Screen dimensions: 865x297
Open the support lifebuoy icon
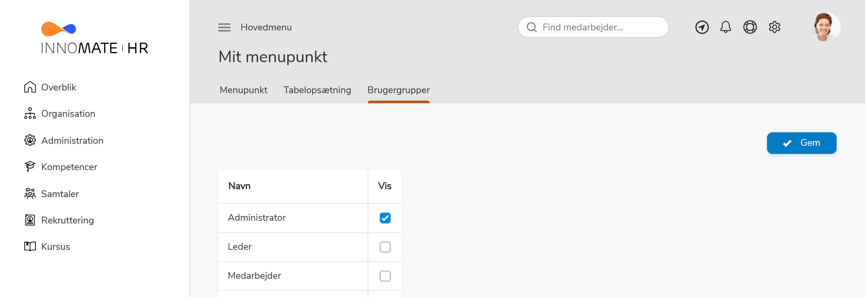[x=750, y=27]
